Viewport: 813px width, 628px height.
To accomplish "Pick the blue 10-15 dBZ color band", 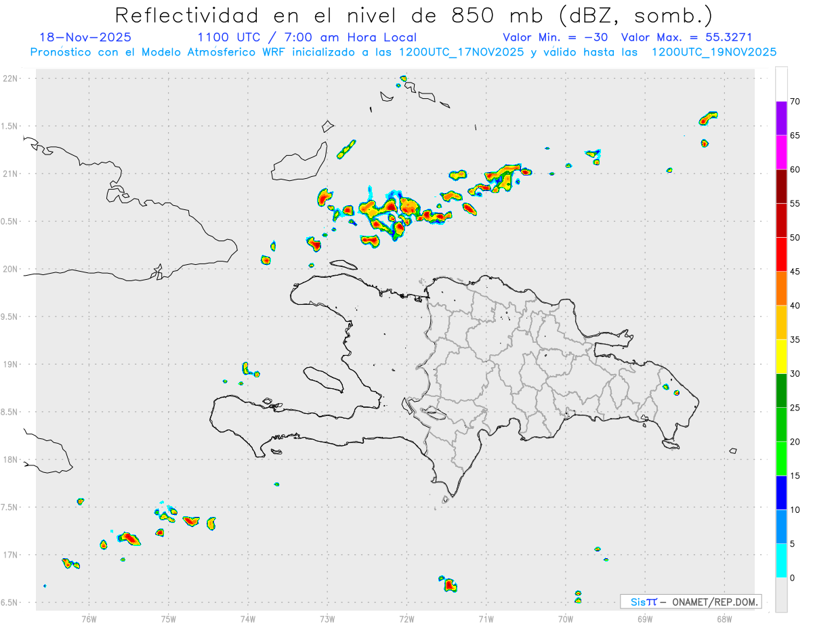I will [781, 493].
